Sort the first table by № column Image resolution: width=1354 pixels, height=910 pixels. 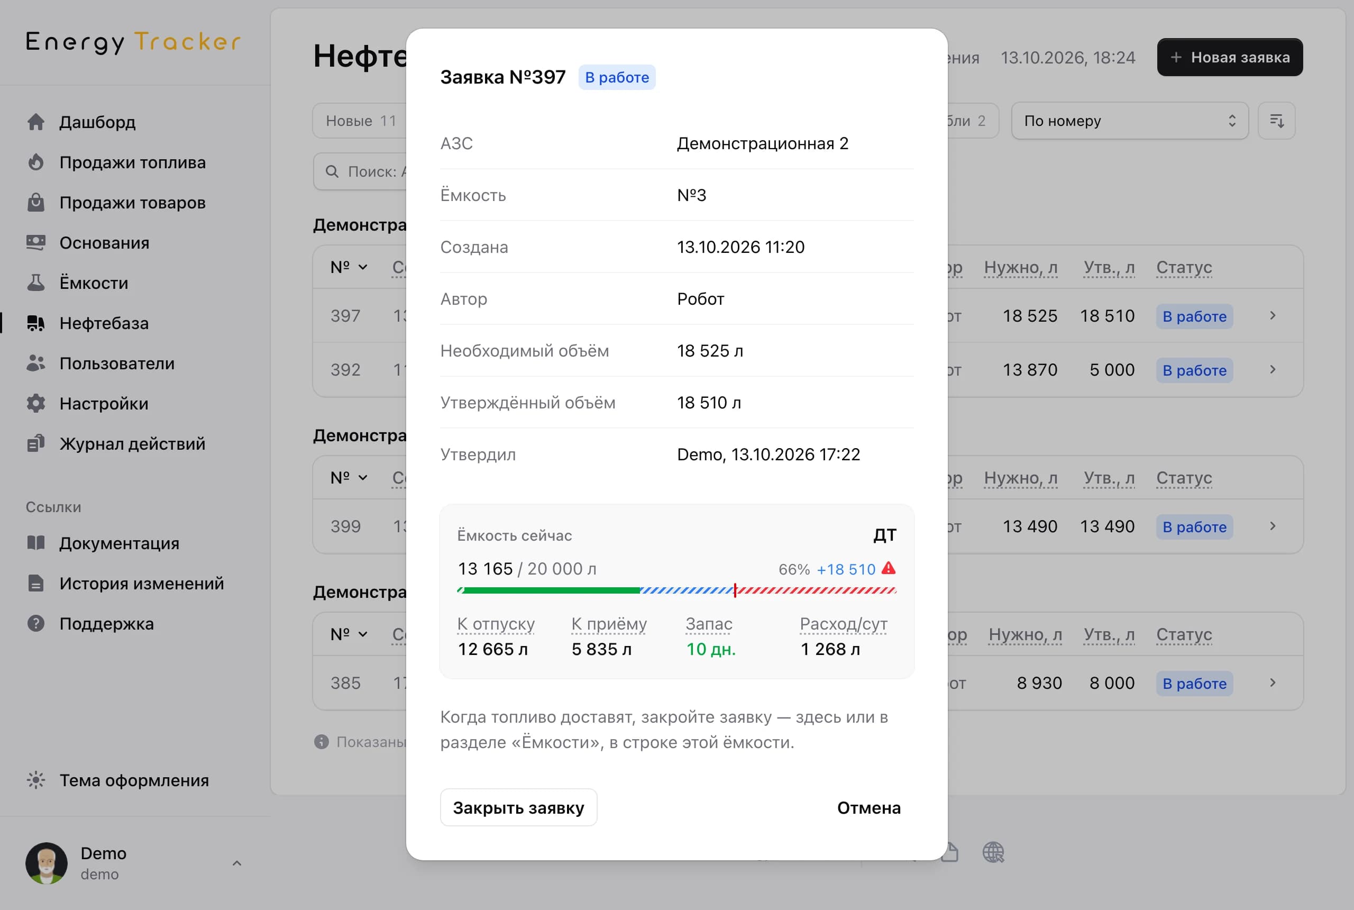pyautogui.click(x=349, y=267)
